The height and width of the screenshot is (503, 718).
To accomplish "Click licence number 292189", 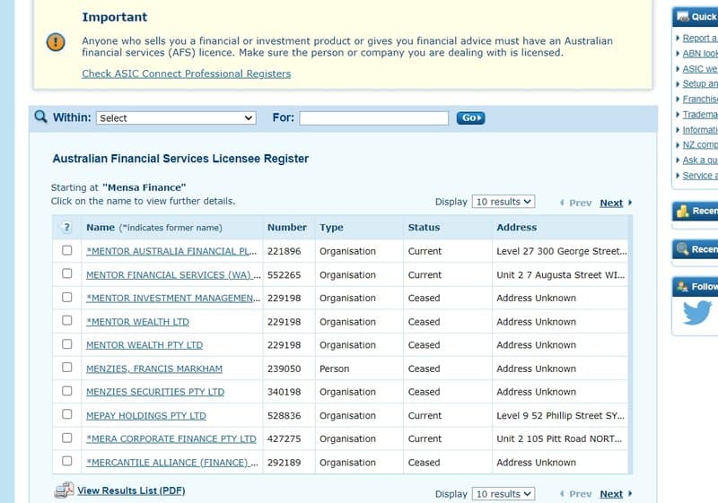I will (x=284, y=463).
